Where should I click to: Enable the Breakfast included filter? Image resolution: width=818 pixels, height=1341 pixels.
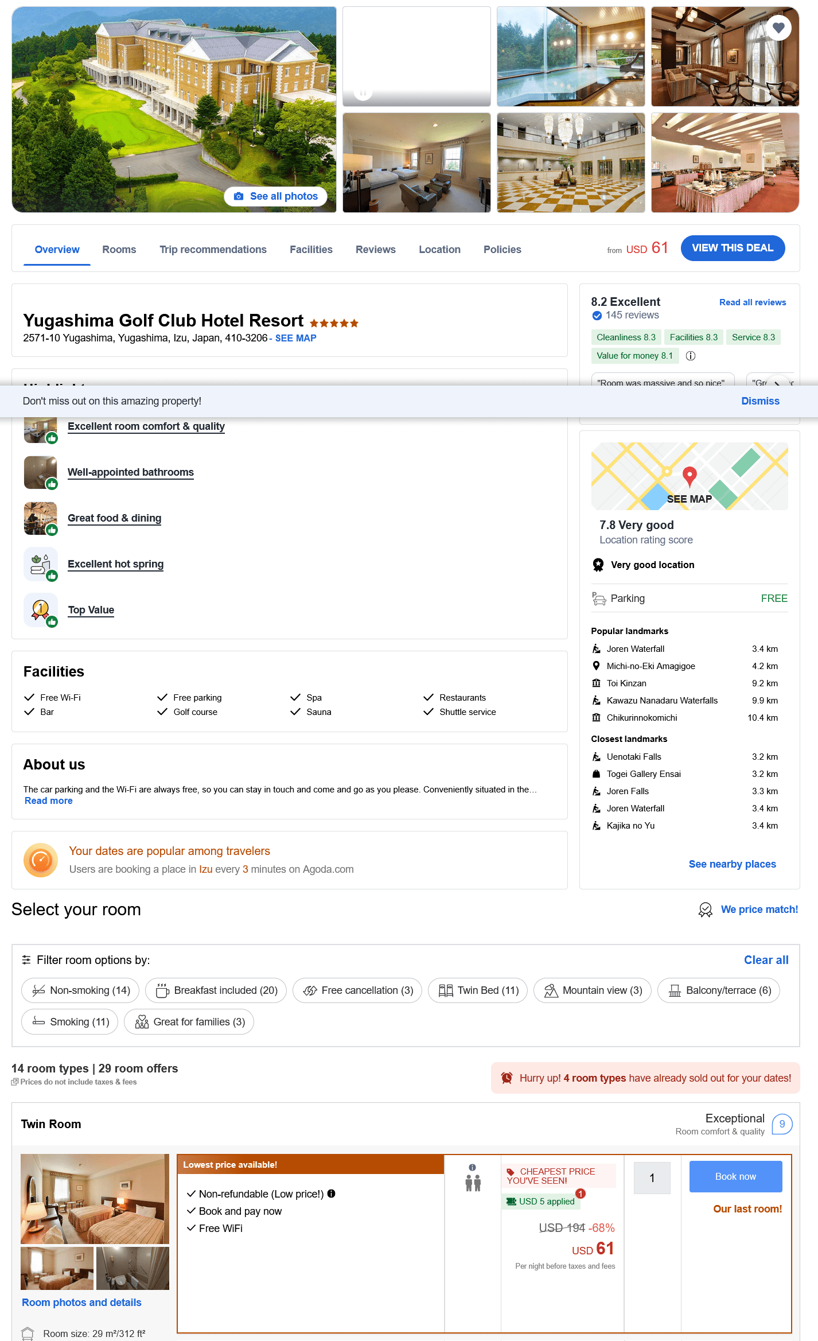click(216, 990)
